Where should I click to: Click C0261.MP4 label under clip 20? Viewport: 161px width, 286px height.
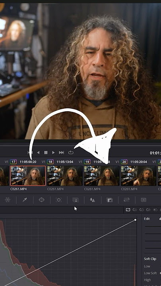click(x=129, y=189)
